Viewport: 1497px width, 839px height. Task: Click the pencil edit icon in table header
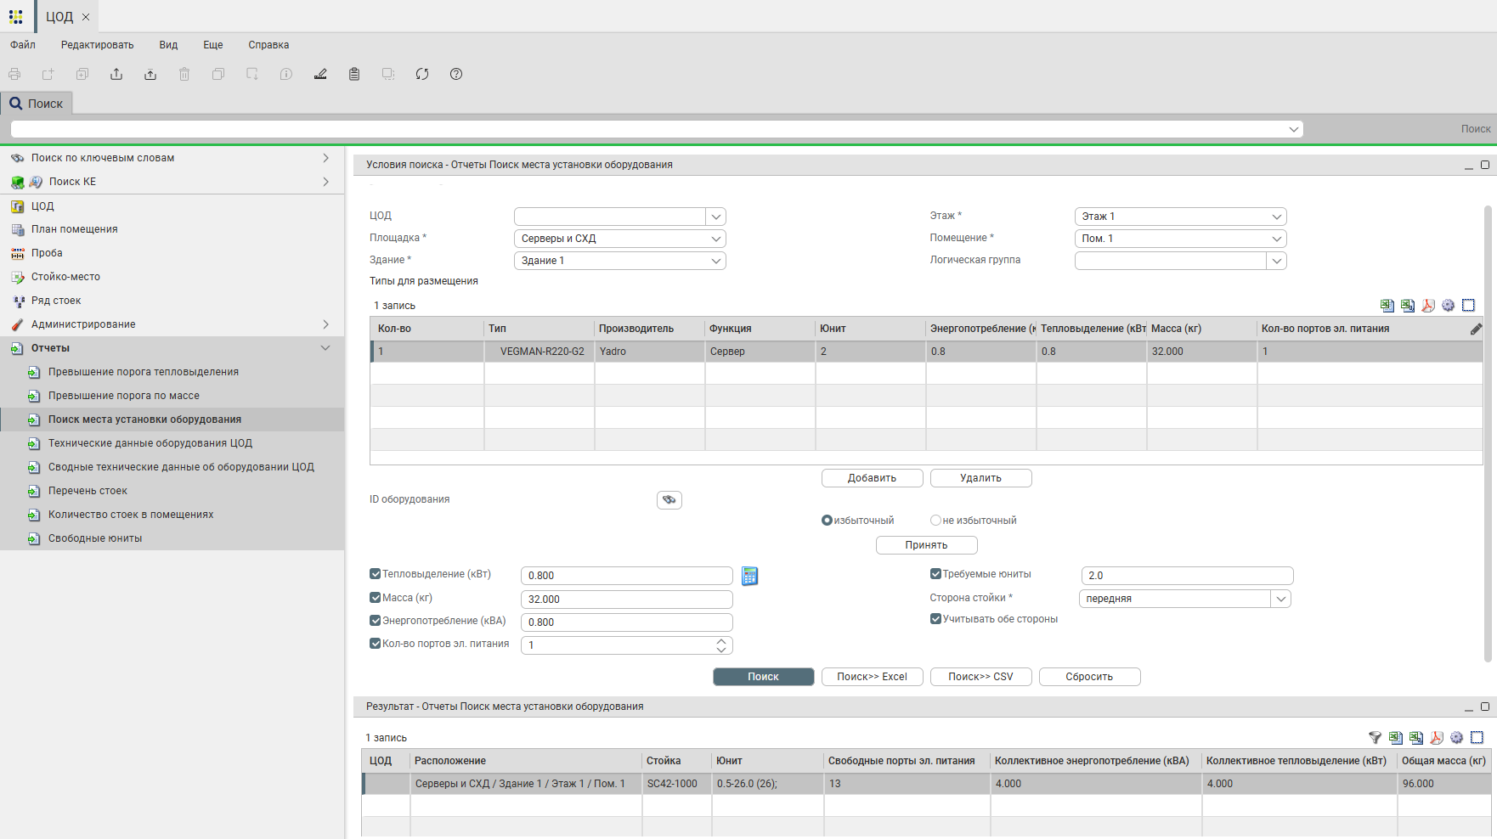[x=1476, y=329]
